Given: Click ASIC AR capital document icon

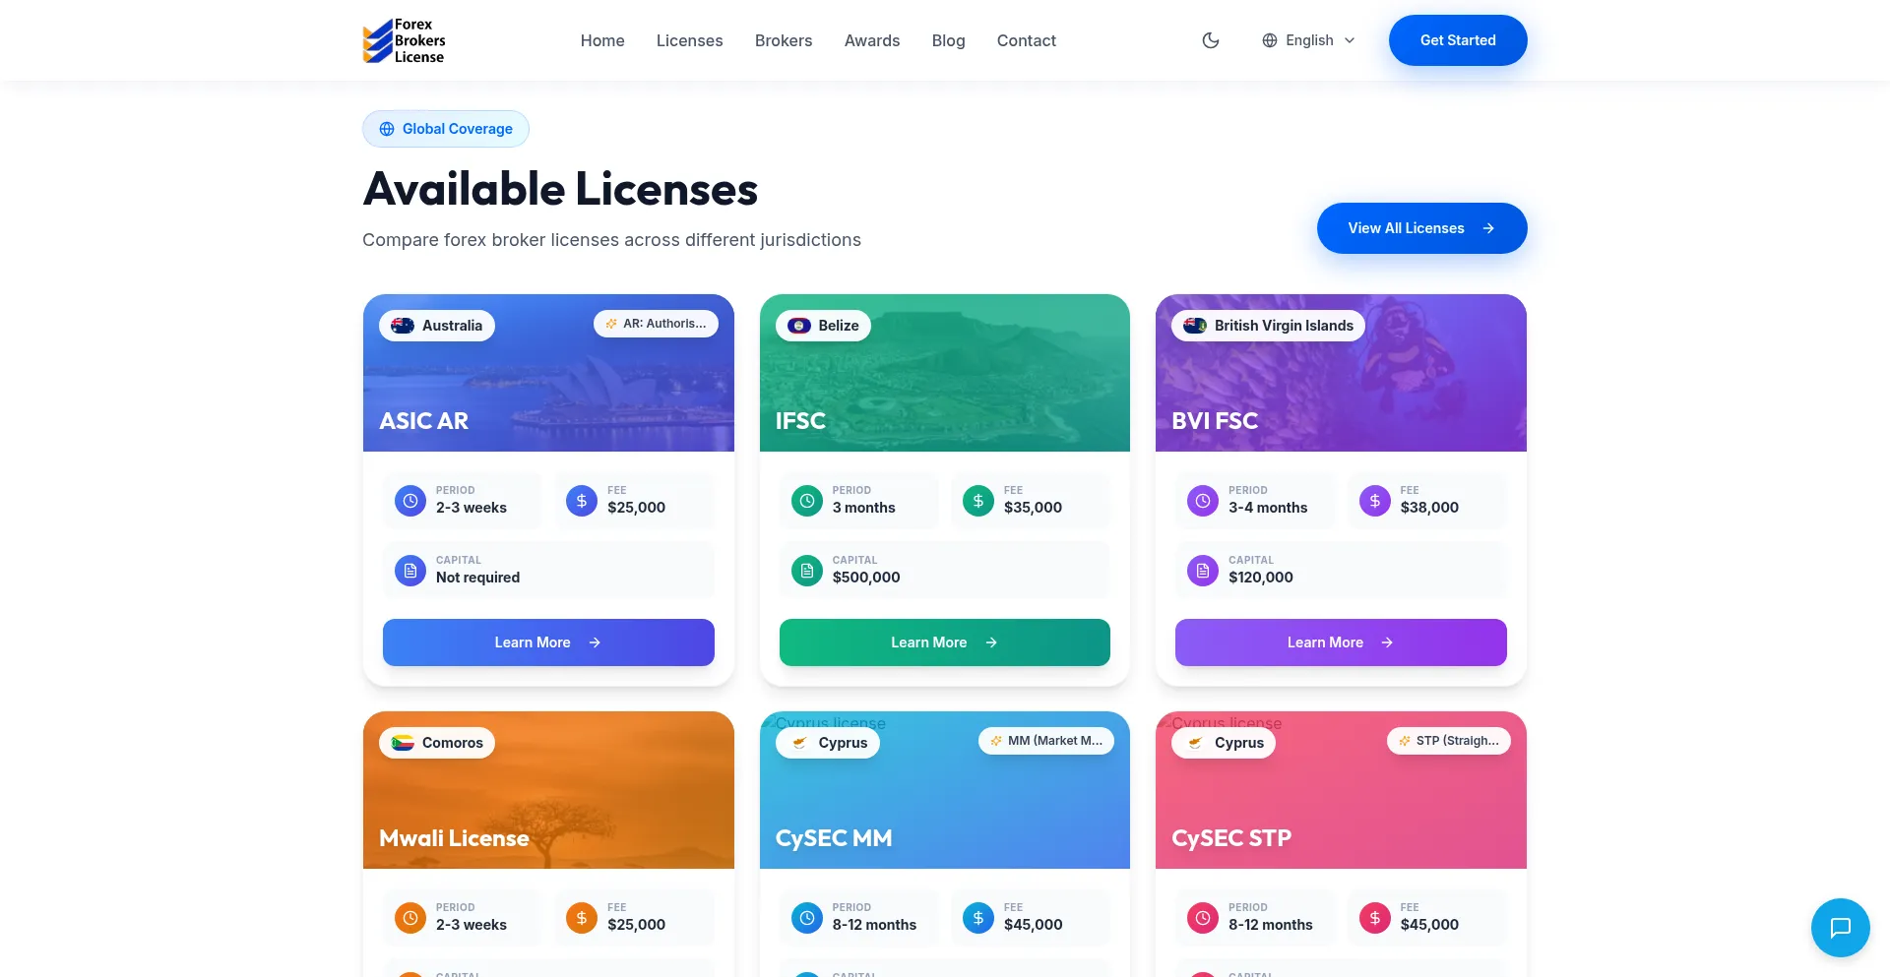Looking at the screenshot, I should click(410, 571).
